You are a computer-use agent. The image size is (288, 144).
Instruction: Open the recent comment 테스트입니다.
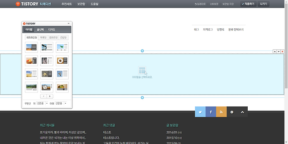click(111, 138)
